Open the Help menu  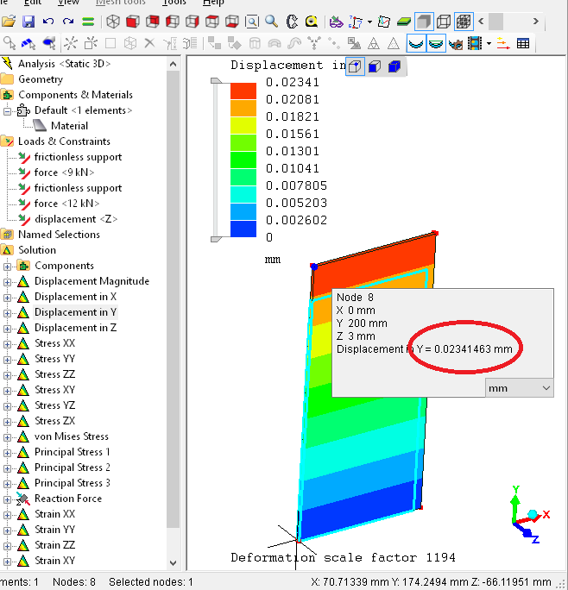[213, 3]
